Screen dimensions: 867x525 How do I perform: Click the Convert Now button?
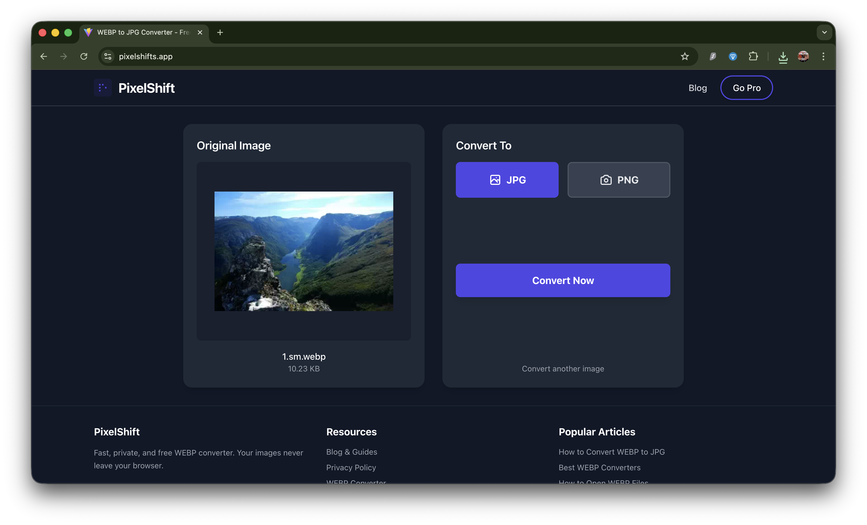[563, 280]
